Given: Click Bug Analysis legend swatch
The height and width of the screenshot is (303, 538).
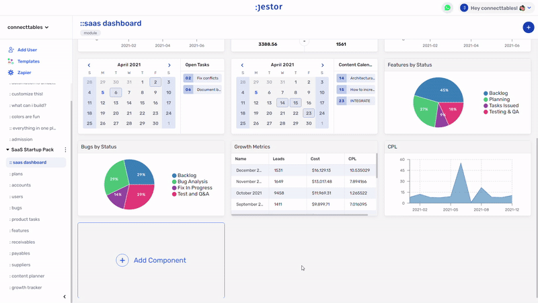Looking at the screenshot, I should 174,182.
